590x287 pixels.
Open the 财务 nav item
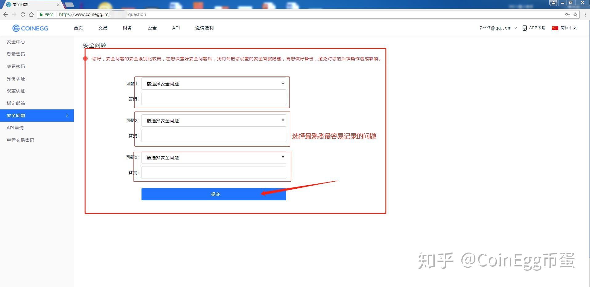click(x=127, y=28)
